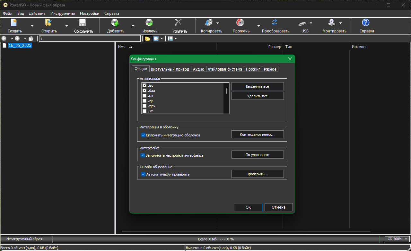Open dropdown arrow next to Copy button

(x=217, y=23)
